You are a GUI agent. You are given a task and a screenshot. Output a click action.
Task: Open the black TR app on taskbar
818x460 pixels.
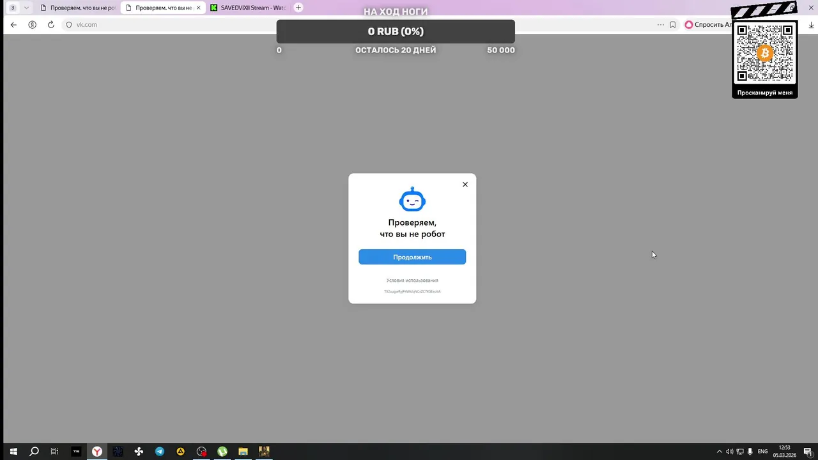click(76, 452)
